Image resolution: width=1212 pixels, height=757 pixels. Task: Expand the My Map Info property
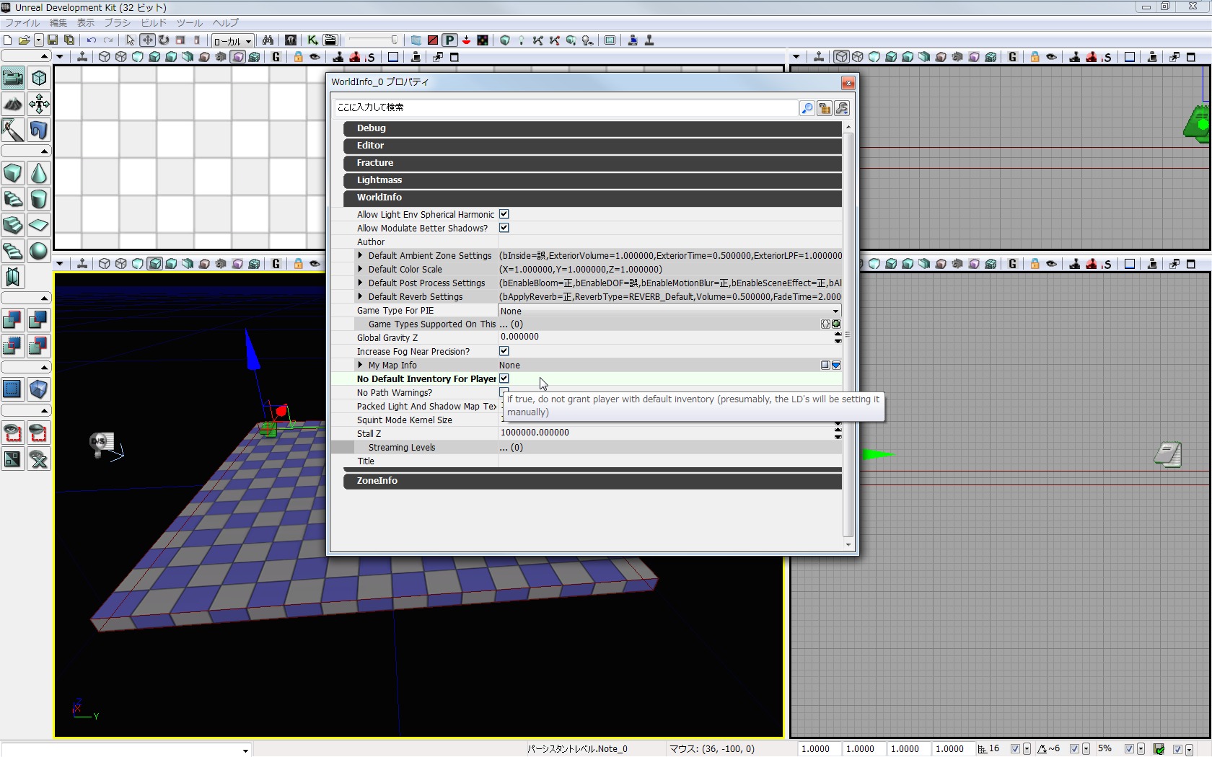pyautogui.click(x=361, y=365)
